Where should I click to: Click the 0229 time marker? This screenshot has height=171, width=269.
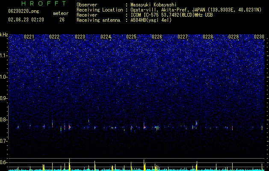(x=234, y=37)
